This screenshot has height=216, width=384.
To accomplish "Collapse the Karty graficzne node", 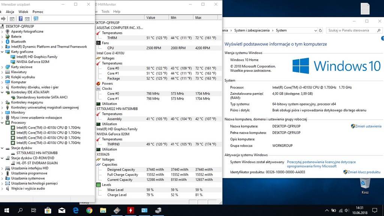I will pyautogui.click(x=2, y=52).
